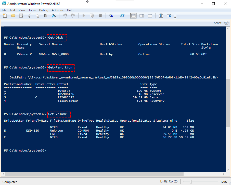Click the Stop Operation icon
Viewport: 231px width, 185px height.
[100, 16]
